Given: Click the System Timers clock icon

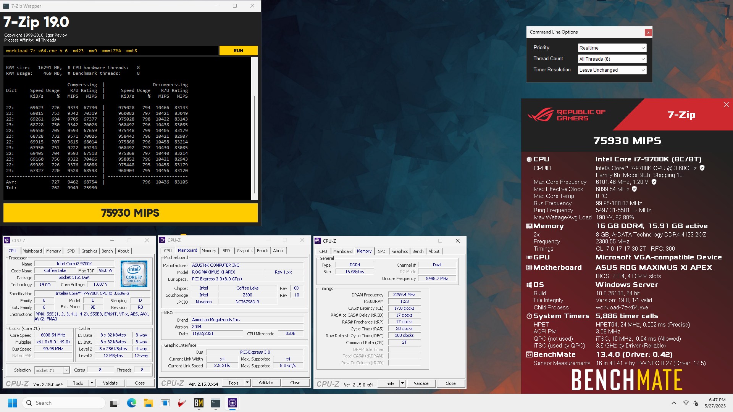Looking at the screenshot, I should (x=529, y=316).
